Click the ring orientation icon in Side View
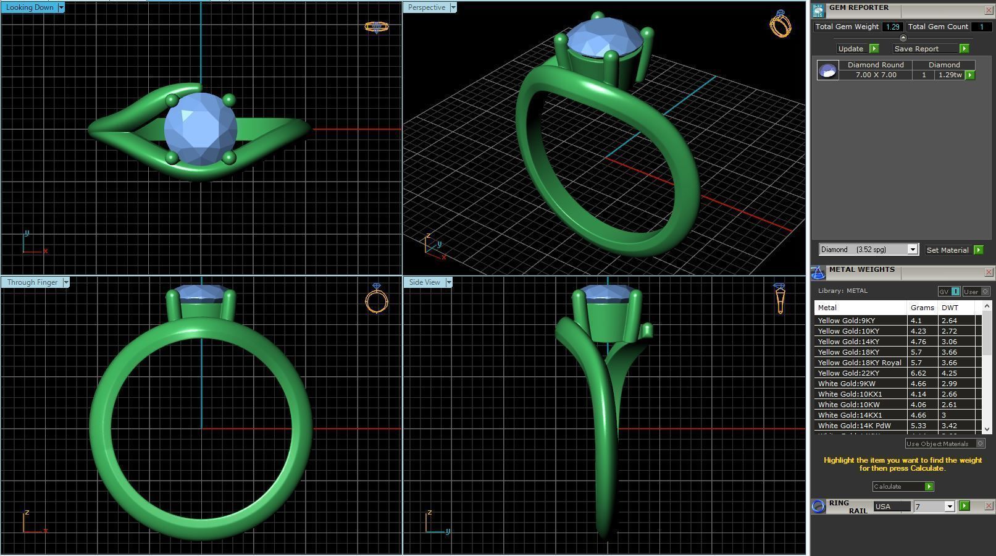The image size is (996, 556). pos(780,298)
